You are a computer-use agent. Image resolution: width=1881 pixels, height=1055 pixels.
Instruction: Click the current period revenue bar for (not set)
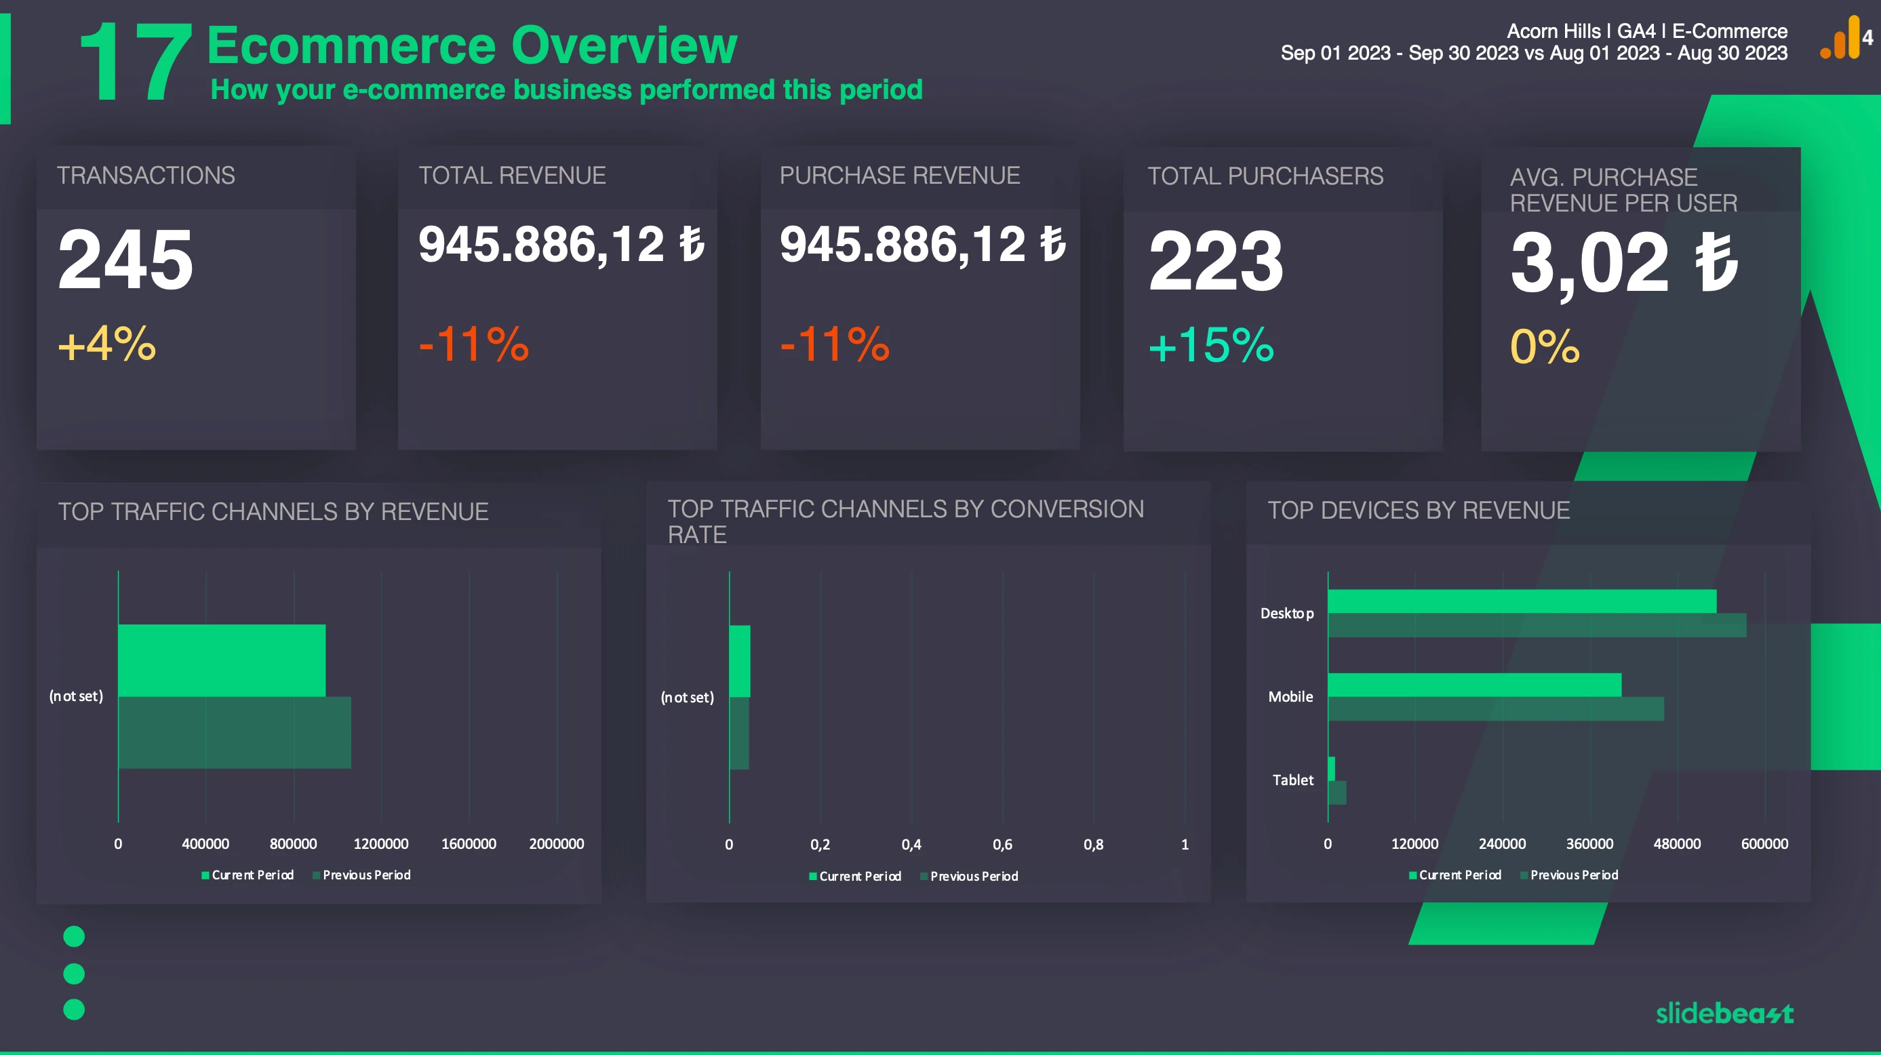[222, 660]
